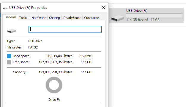Go to the Customise tab
This screenshot has width=186, height=107.
[x=91, y=18]
